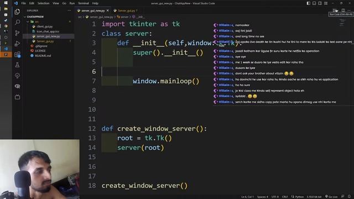Open the Explorer view in activity bar
Screen dimensions: 354x199
pyautogui.click(x=17, y=12)
